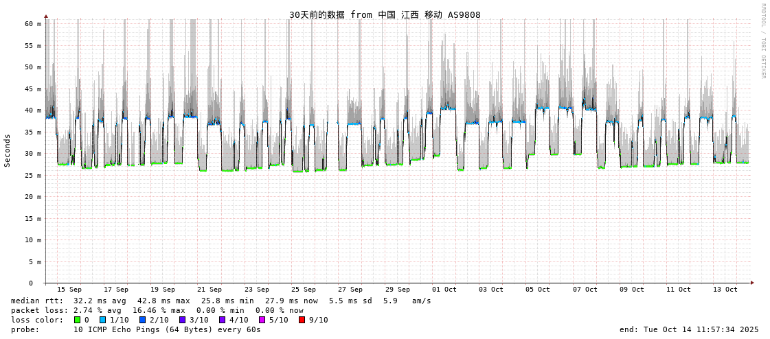Select the 07 Oct date label
This screenshot has height=339, width=770.
coord(585,290)
